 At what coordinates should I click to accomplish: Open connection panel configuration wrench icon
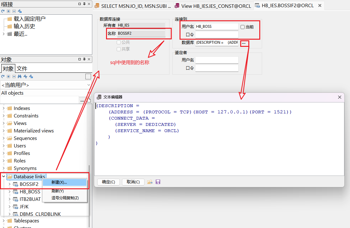point(20,11)
